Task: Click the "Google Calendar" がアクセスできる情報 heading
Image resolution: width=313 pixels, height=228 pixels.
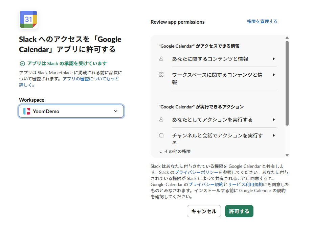Action: pos(199,46)
